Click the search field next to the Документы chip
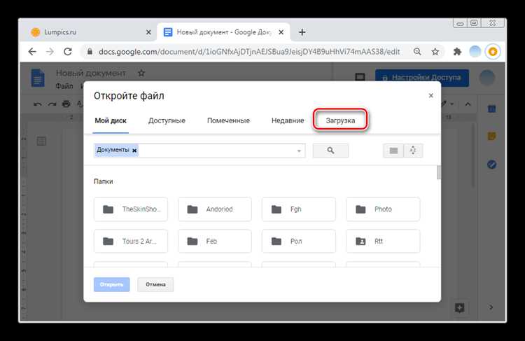Image resolution: width=525 pixels, height=341 pixels. click(x=216, y=151)
